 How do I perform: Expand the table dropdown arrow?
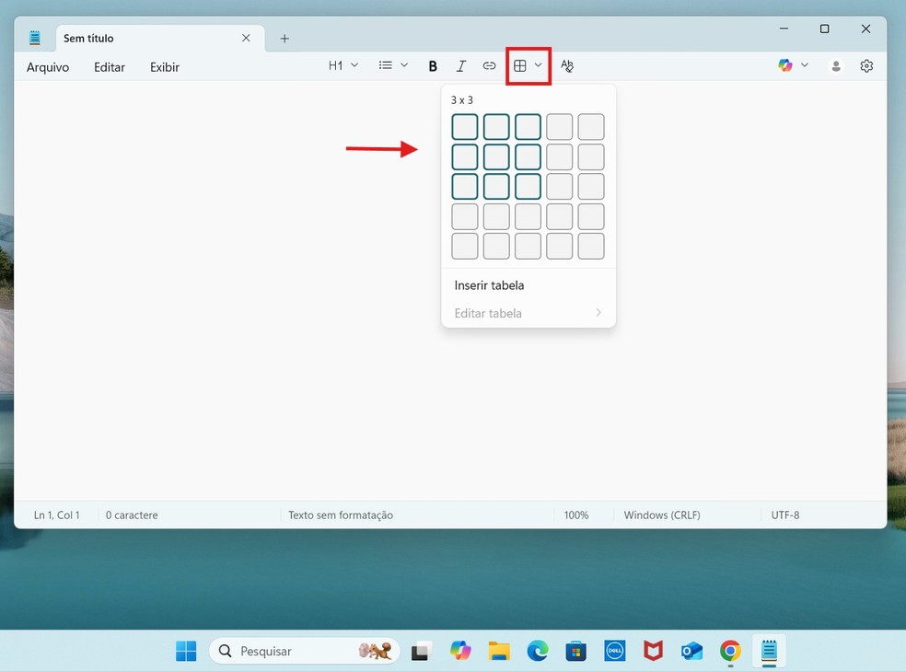[538, 65]
